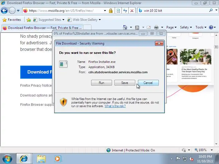Expand the Home button dropdown arrow
This screenshot has width=219, height=164.
(131, 27)
